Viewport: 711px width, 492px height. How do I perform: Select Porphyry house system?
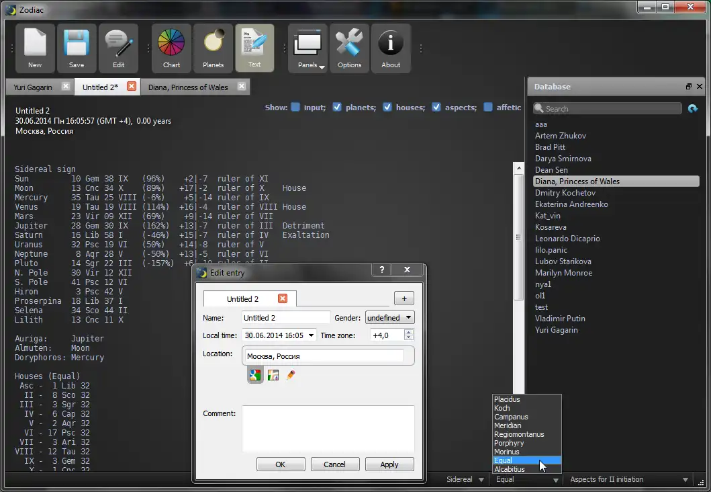[527, 443]
